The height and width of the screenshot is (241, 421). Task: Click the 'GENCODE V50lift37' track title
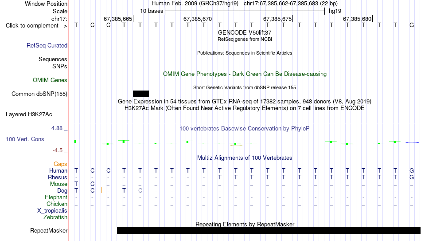[245, 32]
